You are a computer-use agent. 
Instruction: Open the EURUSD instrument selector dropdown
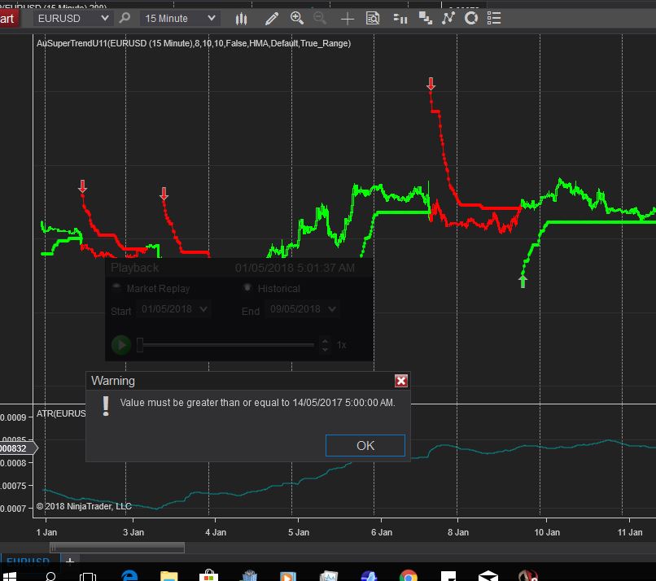click(x=72, y=19)
